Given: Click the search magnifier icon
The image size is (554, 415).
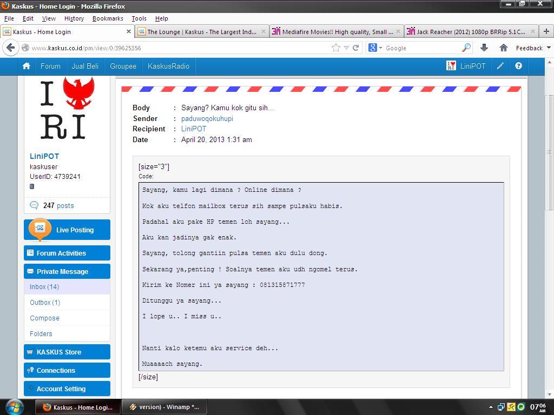Looking at the screenshot, I should click(x=466, y=48).
